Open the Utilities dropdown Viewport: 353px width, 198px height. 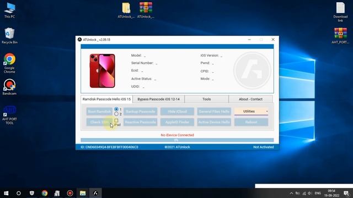tap(252, 111)
